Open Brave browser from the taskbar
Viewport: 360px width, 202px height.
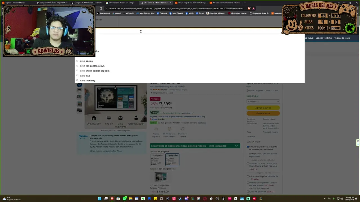(x=112, y=199)
